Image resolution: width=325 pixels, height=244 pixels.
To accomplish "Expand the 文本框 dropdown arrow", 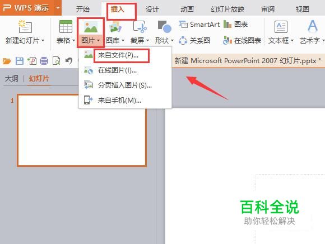I will [x=292, y=41].
